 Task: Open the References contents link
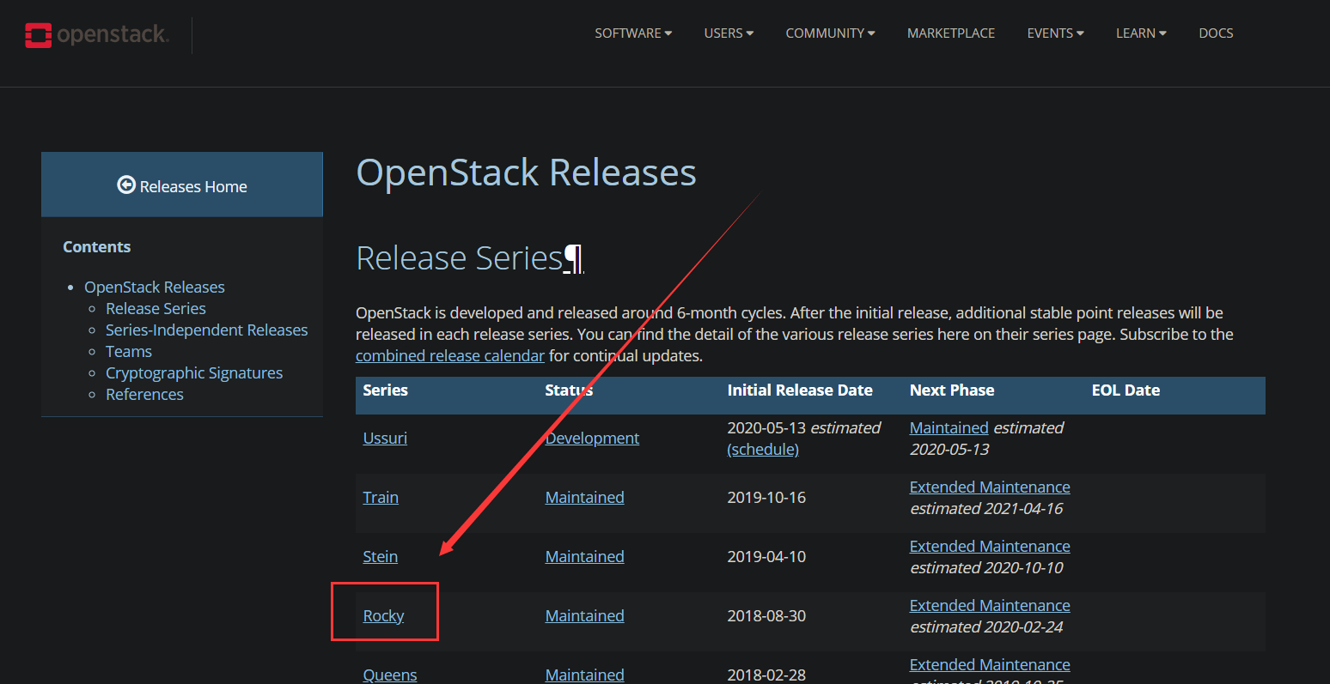(144, 394)
